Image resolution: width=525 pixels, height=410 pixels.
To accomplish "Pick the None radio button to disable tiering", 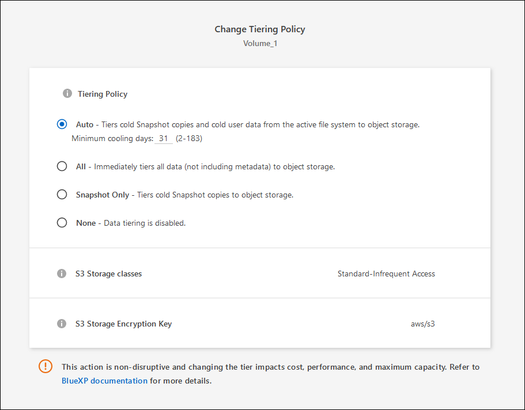I will 62,222.
